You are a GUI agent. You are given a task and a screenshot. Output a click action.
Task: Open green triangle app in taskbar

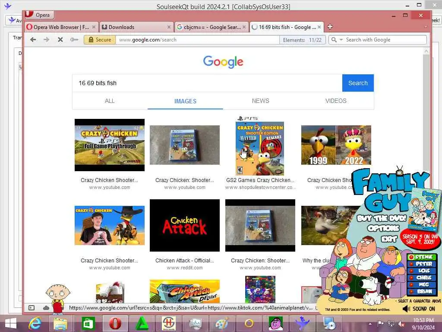coord(142,323)
